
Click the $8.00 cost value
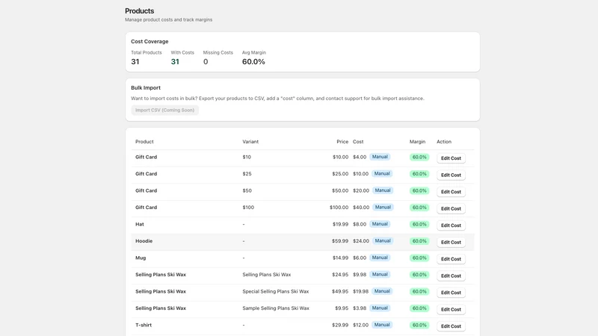pos(360,225)
